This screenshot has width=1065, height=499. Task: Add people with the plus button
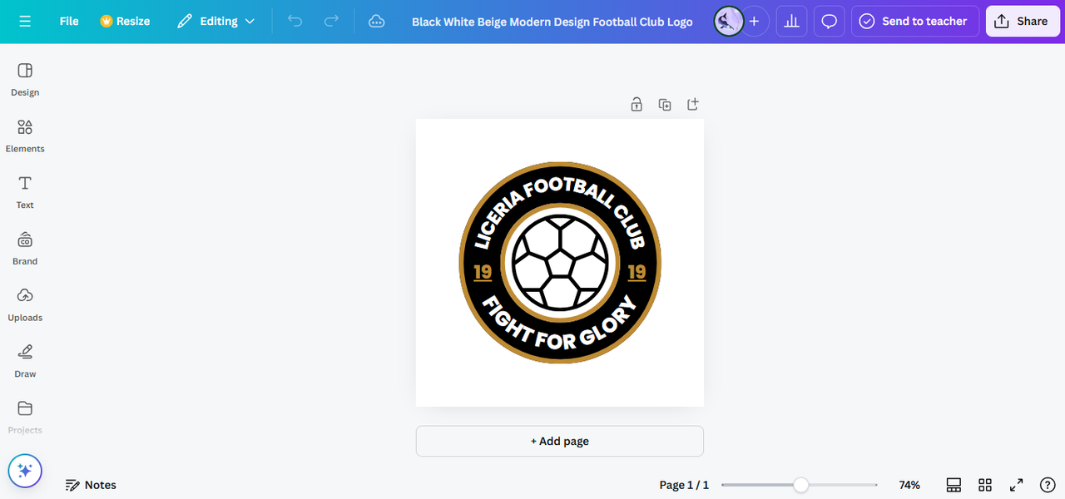pyautogui.click(x=754, y=21)
